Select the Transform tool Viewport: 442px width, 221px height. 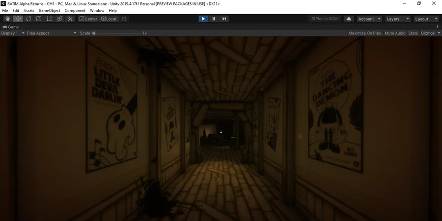(59, 19)
